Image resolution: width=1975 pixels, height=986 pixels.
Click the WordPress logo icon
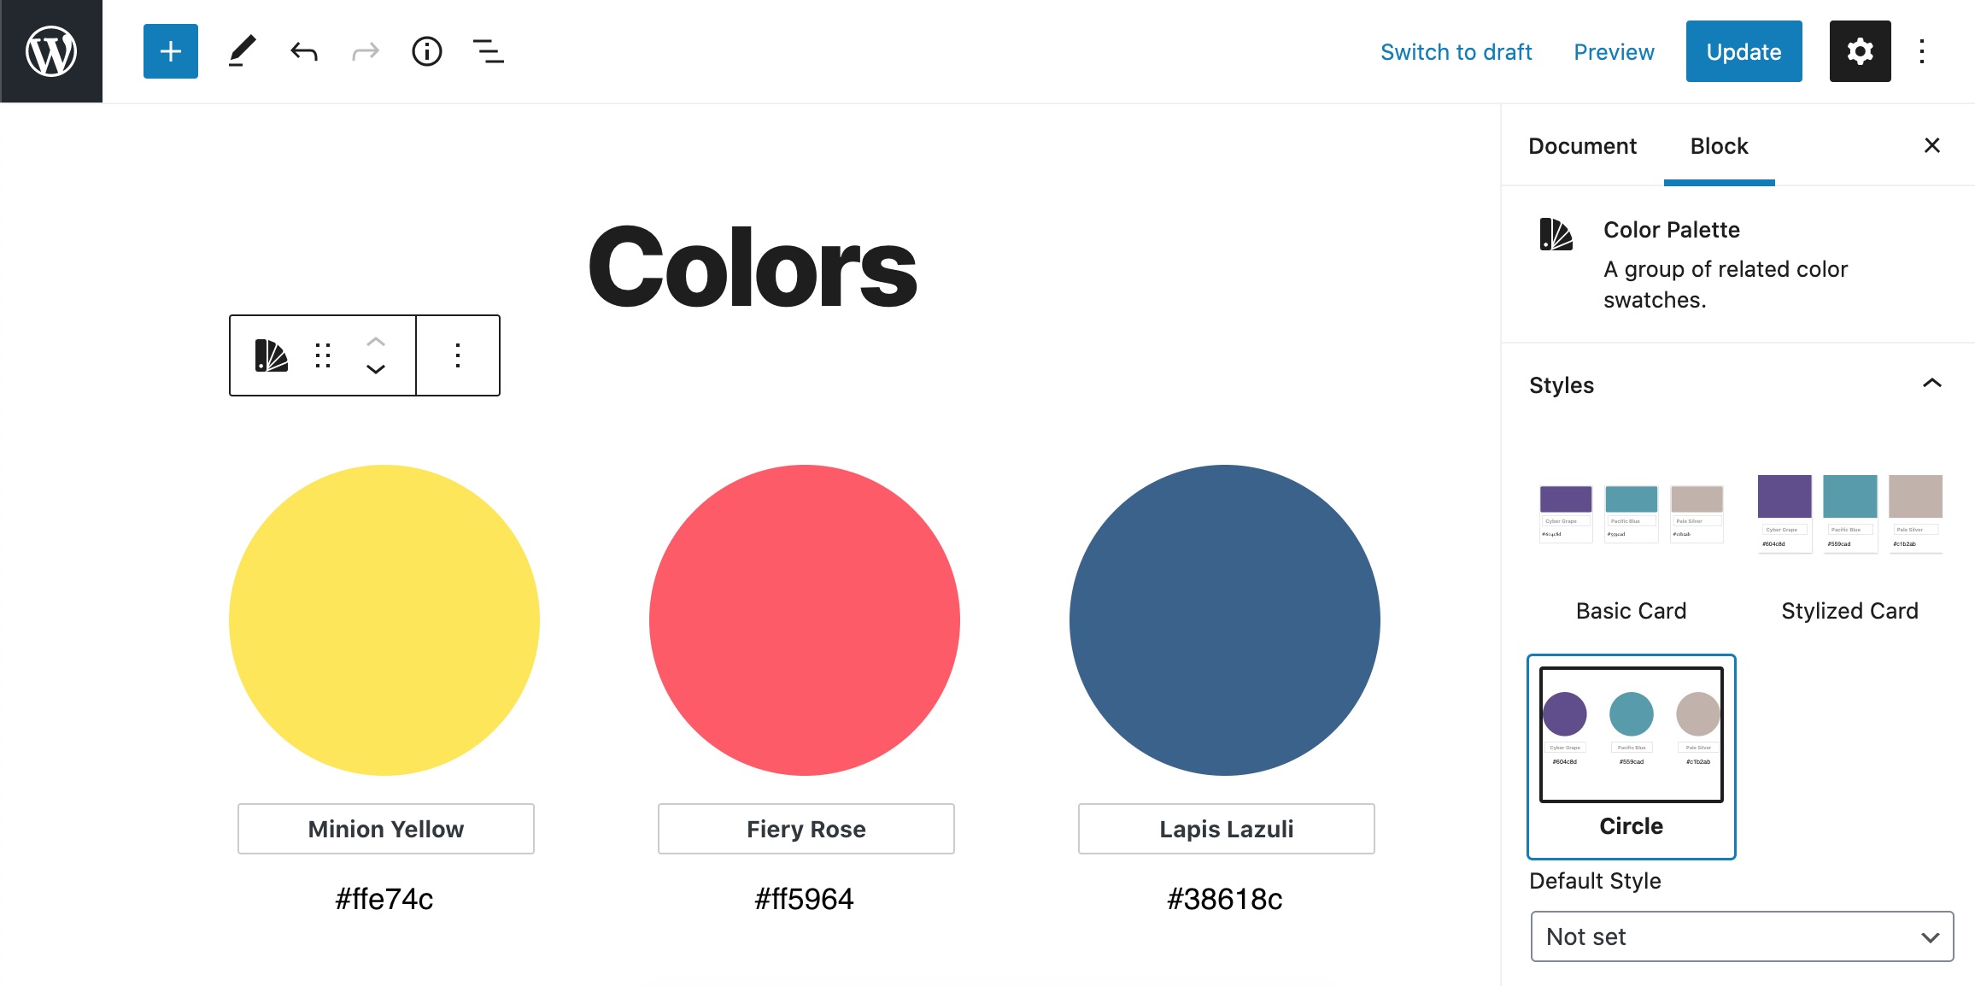point(51,51)
